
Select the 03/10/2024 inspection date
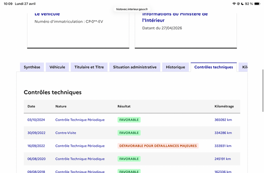point(36,120)
